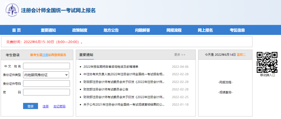Open notice 2022年报名期间各省咨询电话及邮箱清单

tap(111, 67)
